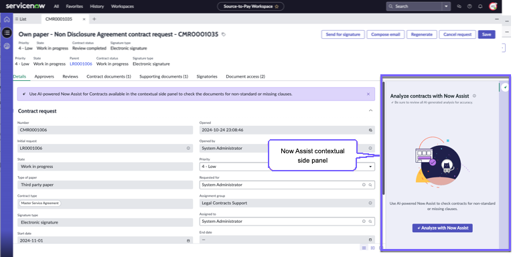Select the CMR0001035 record tab

pyautogui.click(x=59, y=19)
